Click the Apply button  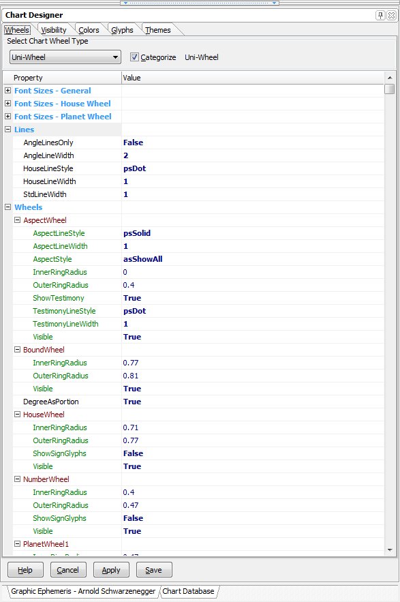click(x=111, y=570)
